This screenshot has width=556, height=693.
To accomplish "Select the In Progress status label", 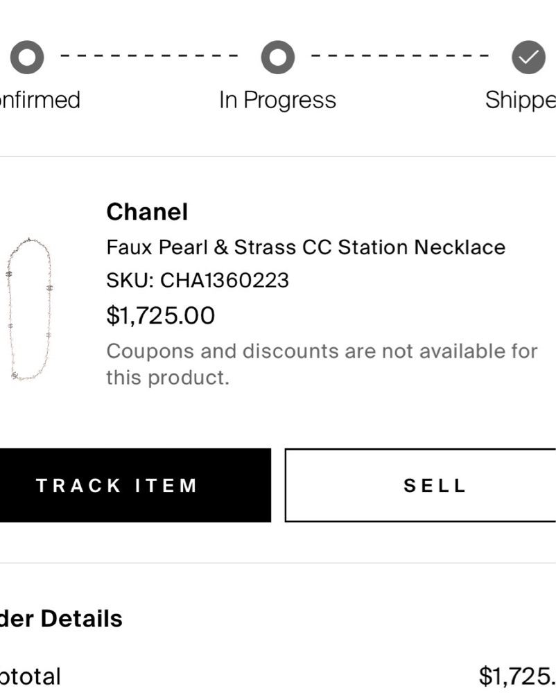I will pos(277,100).
